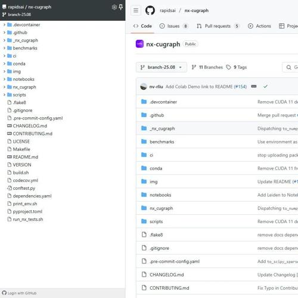The image size is (298, 298).
Task: Select codecov.yml in sidebar tree
Action: pos(26,180)
